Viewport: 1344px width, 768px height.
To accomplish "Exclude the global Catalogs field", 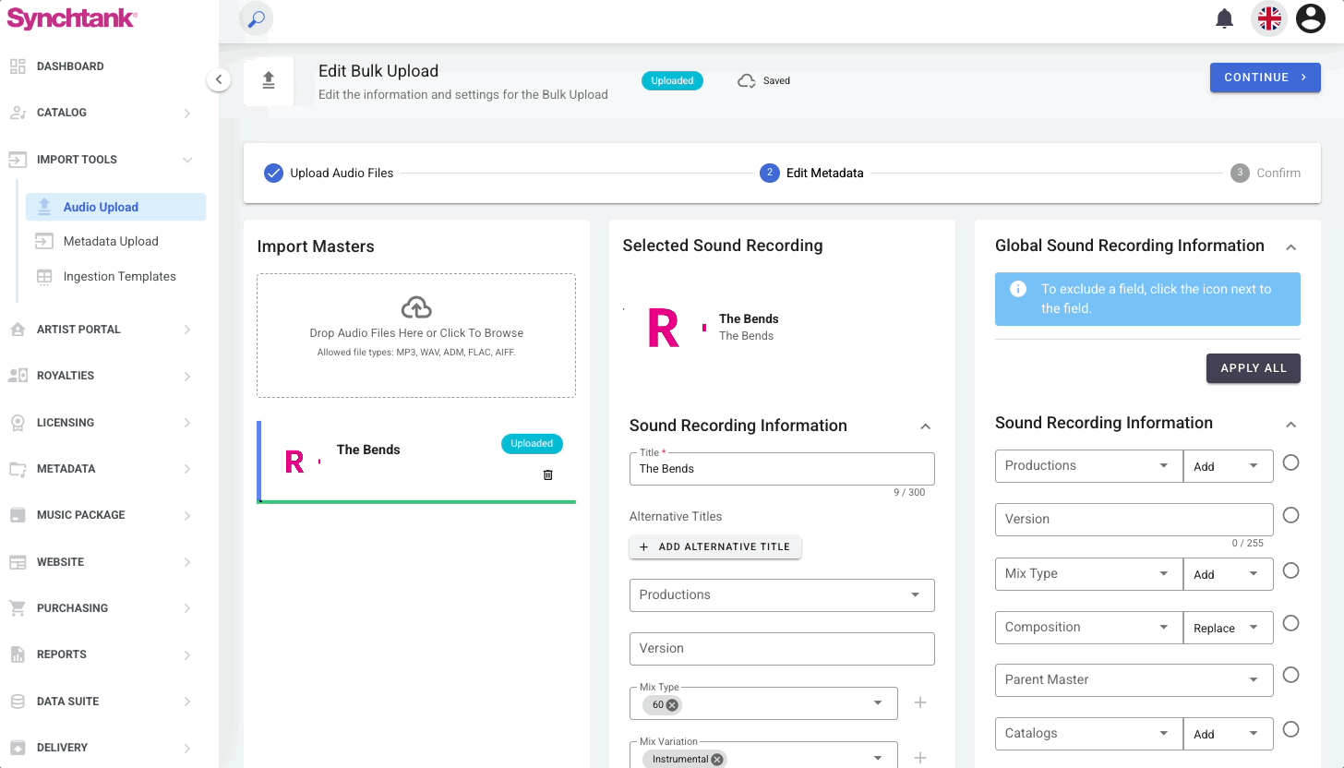I will (1291, 729).
